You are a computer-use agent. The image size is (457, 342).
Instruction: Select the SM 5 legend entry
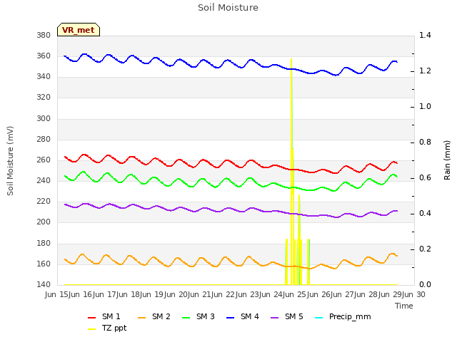(x=287, y=316)
